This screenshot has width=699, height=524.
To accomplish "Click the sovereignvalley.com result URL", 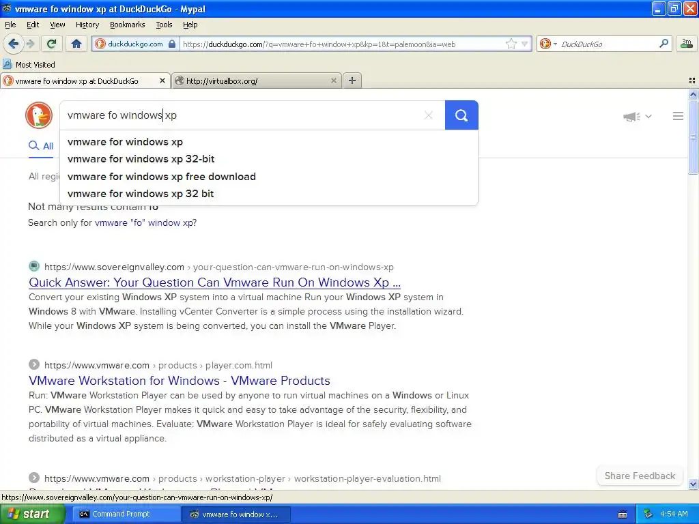I will coord(219,267).
